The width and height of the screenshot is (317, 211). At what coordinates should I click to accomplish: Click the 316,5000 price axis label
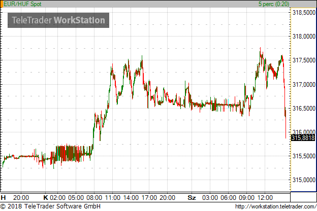[304, 109]
